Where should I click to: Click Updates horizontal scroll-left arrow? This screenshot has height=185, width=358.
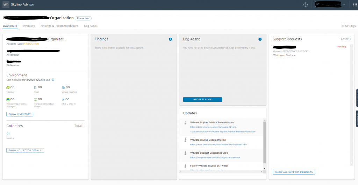[x=181, y=172]
